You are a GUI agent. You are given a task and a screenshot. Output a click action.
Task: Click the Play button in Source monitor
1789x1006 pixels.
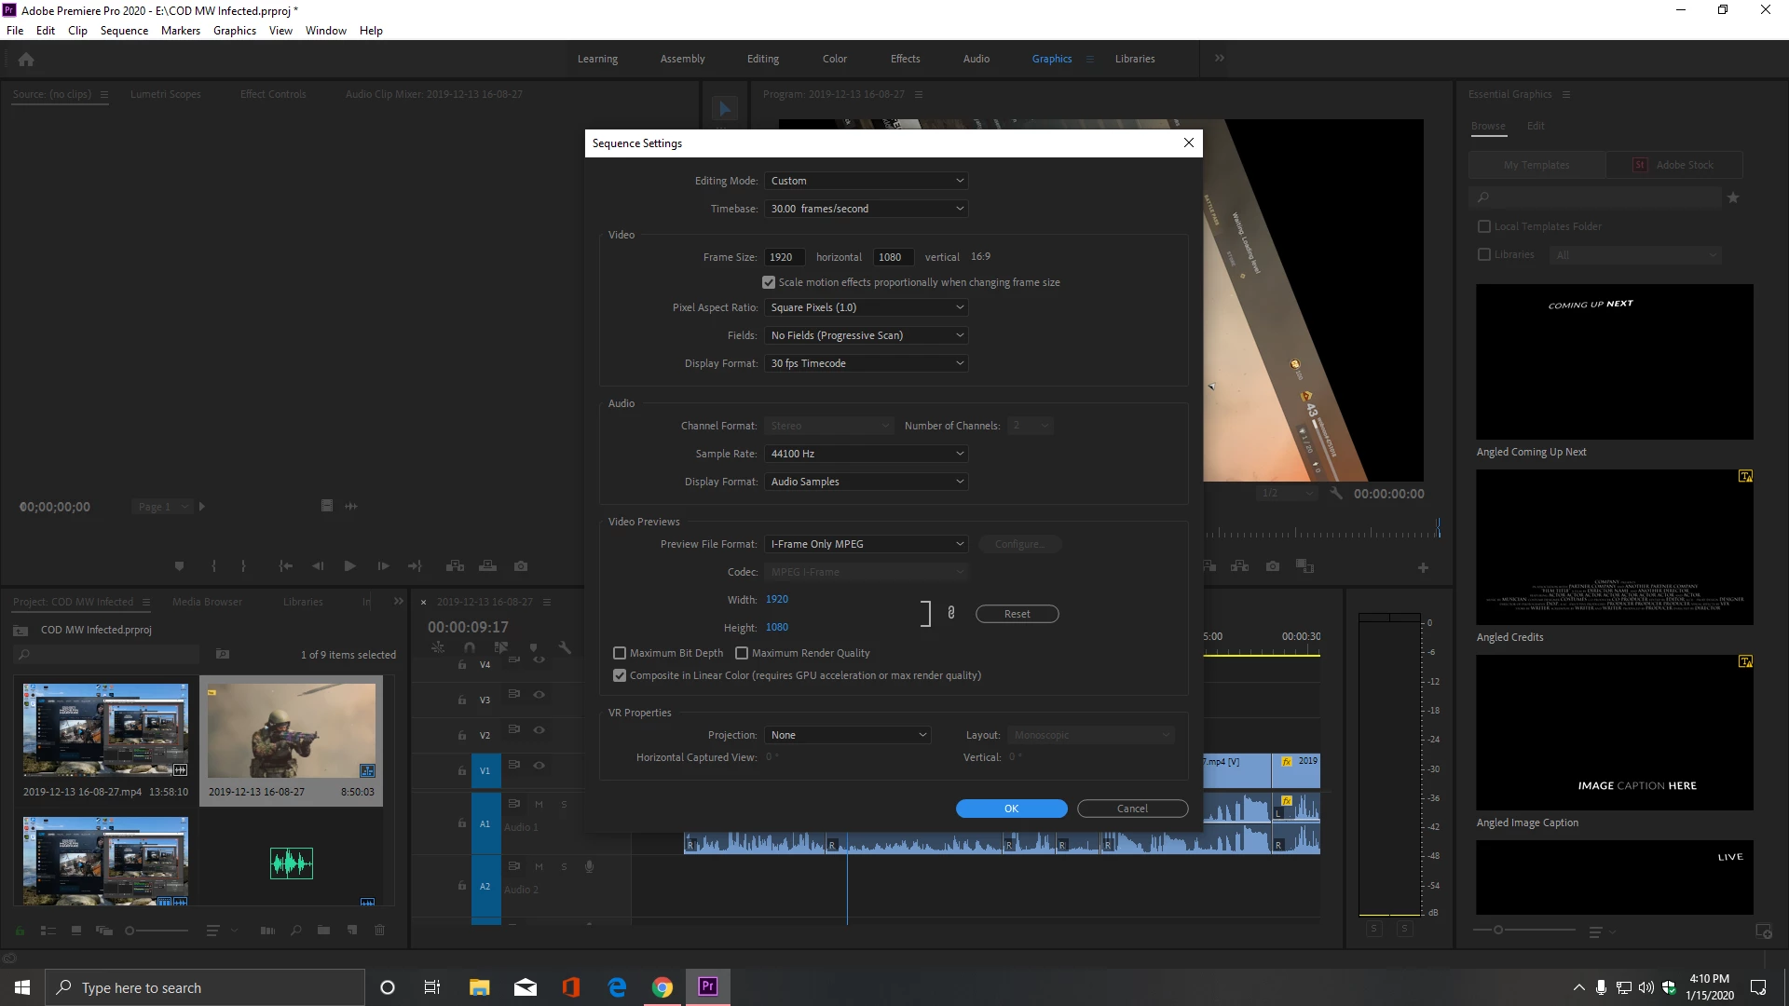click(349, 566)
